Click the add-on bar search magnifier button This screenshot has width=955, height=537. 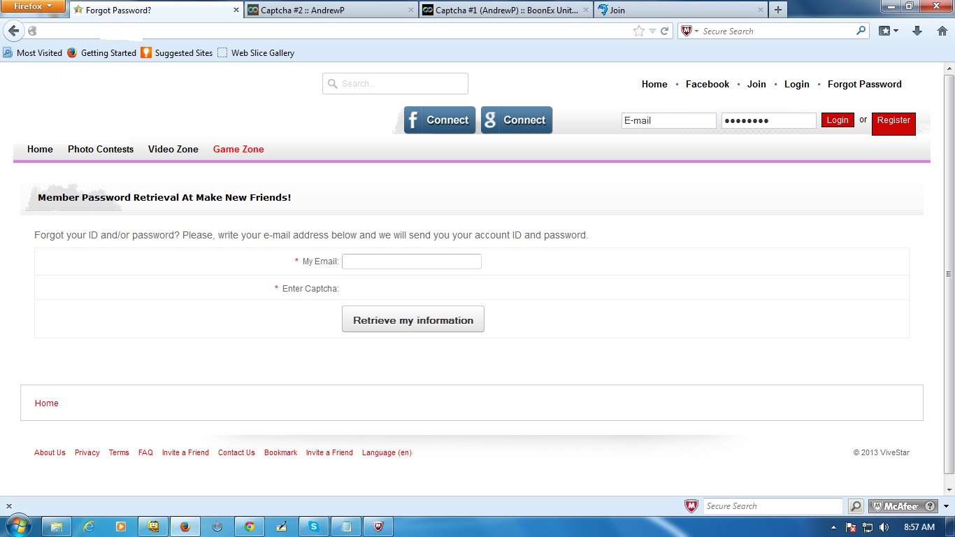point(856,506)
